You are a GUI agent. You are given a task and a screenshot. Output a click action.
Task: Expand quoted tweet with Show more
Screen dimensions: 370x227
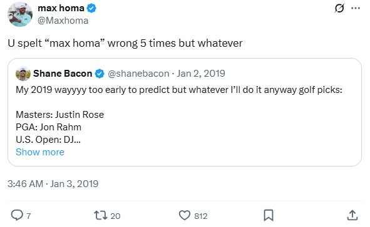click(40, 152)
